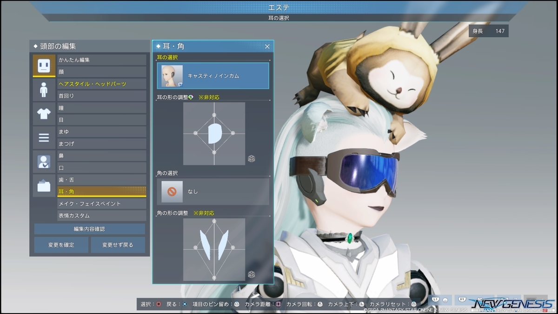Randomize ear shape with the dice icon
558x314 pixels.
[251, 159]
